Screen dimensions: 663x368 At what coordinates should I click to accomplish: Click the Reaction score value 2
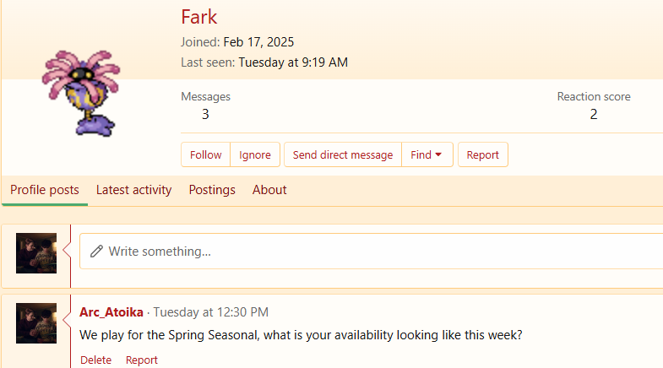(x=594, y=115)
